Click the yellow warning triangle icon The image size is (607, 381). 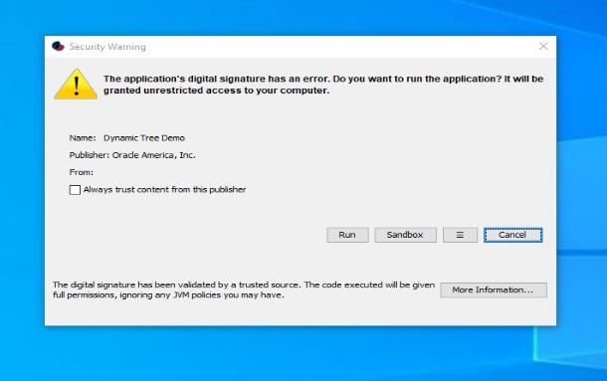[76, 84]
